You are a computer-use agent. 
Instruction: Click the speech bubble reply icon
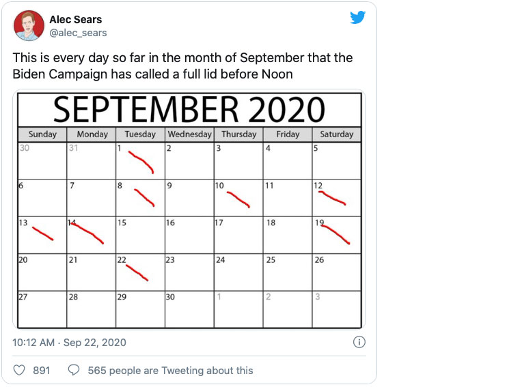(x=73, y=370)
